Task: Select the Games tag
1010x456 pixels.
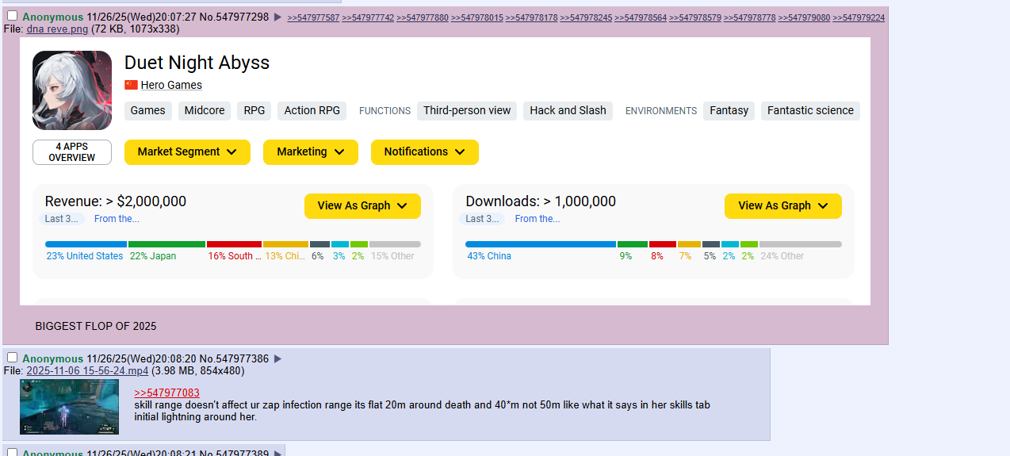Action: (x=148, y=111)
